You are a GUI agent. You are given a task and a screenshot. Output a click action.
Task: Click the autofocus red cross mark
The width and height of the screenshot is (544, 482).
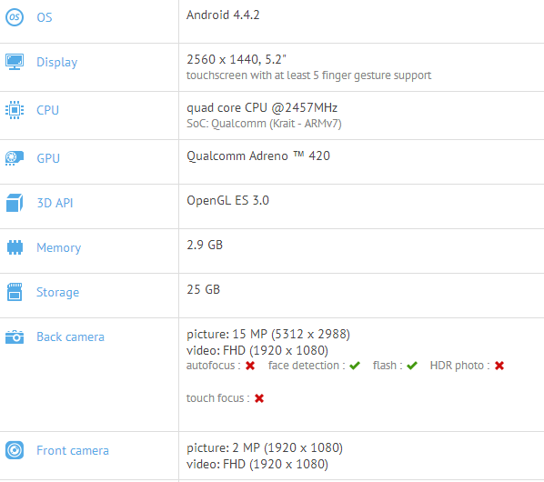[x=250, y=366]
